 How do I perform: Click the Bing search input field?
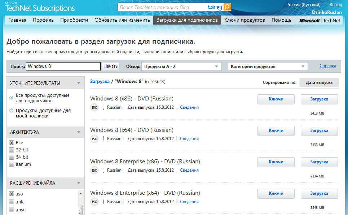pyautogui.click(x=162, y=7)
